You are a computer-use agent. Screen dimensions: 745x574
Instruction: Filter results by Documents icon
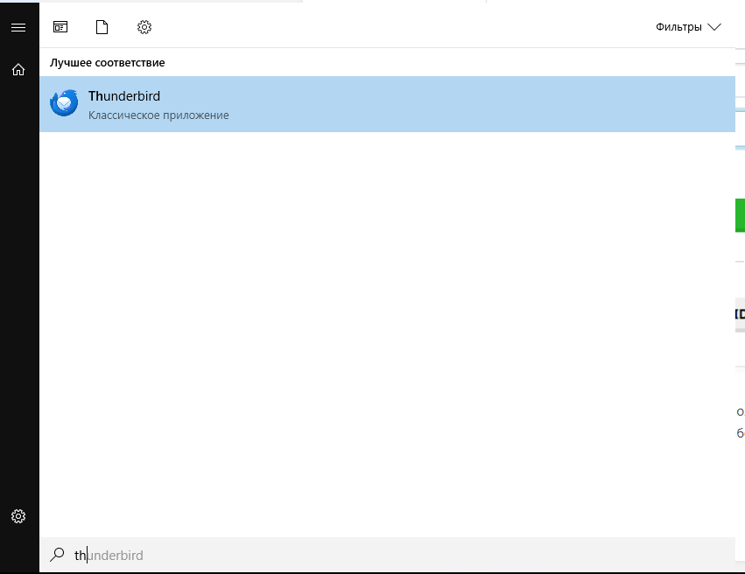102,27
